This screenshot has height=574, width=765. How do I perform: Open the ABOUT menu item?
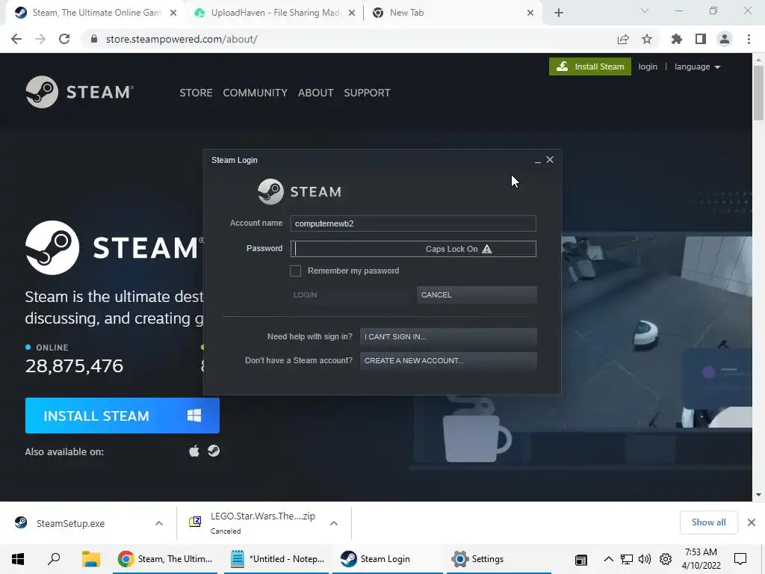[316, 93]
